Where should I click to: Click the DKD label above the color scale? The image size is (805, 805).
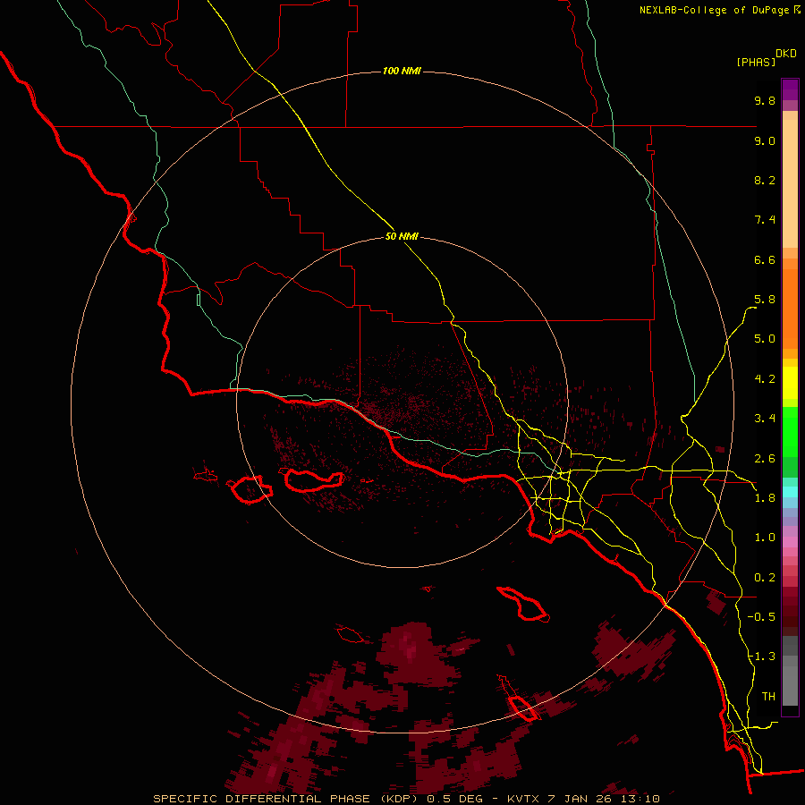coord(786,54)
